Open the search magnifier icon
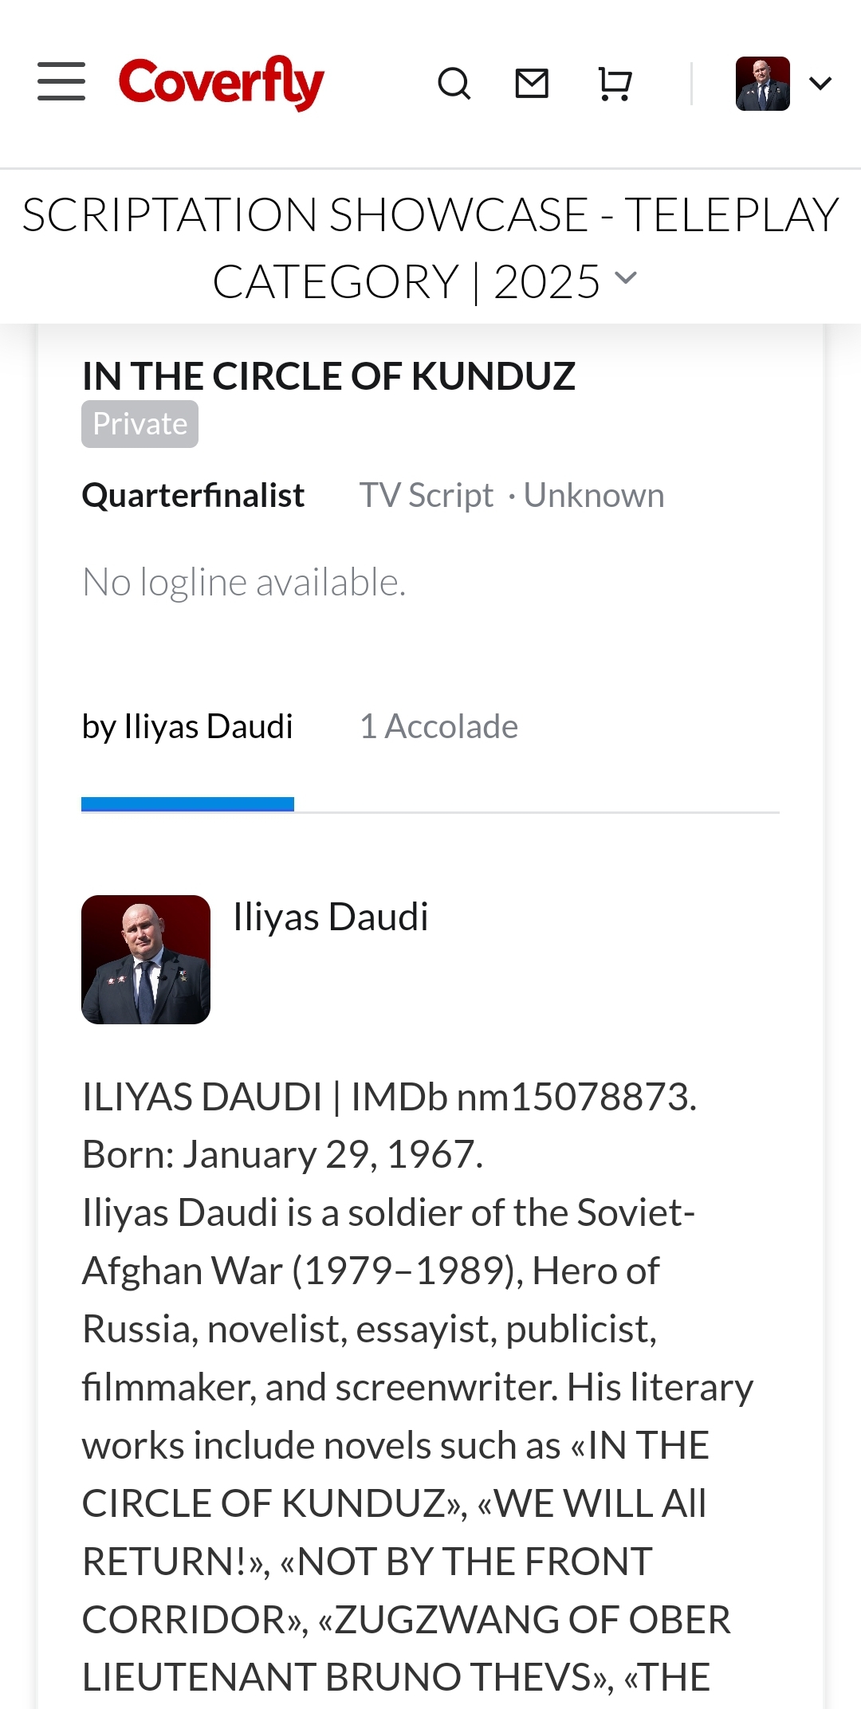This screenshot has height=1709, width=861. click(454, 84)
